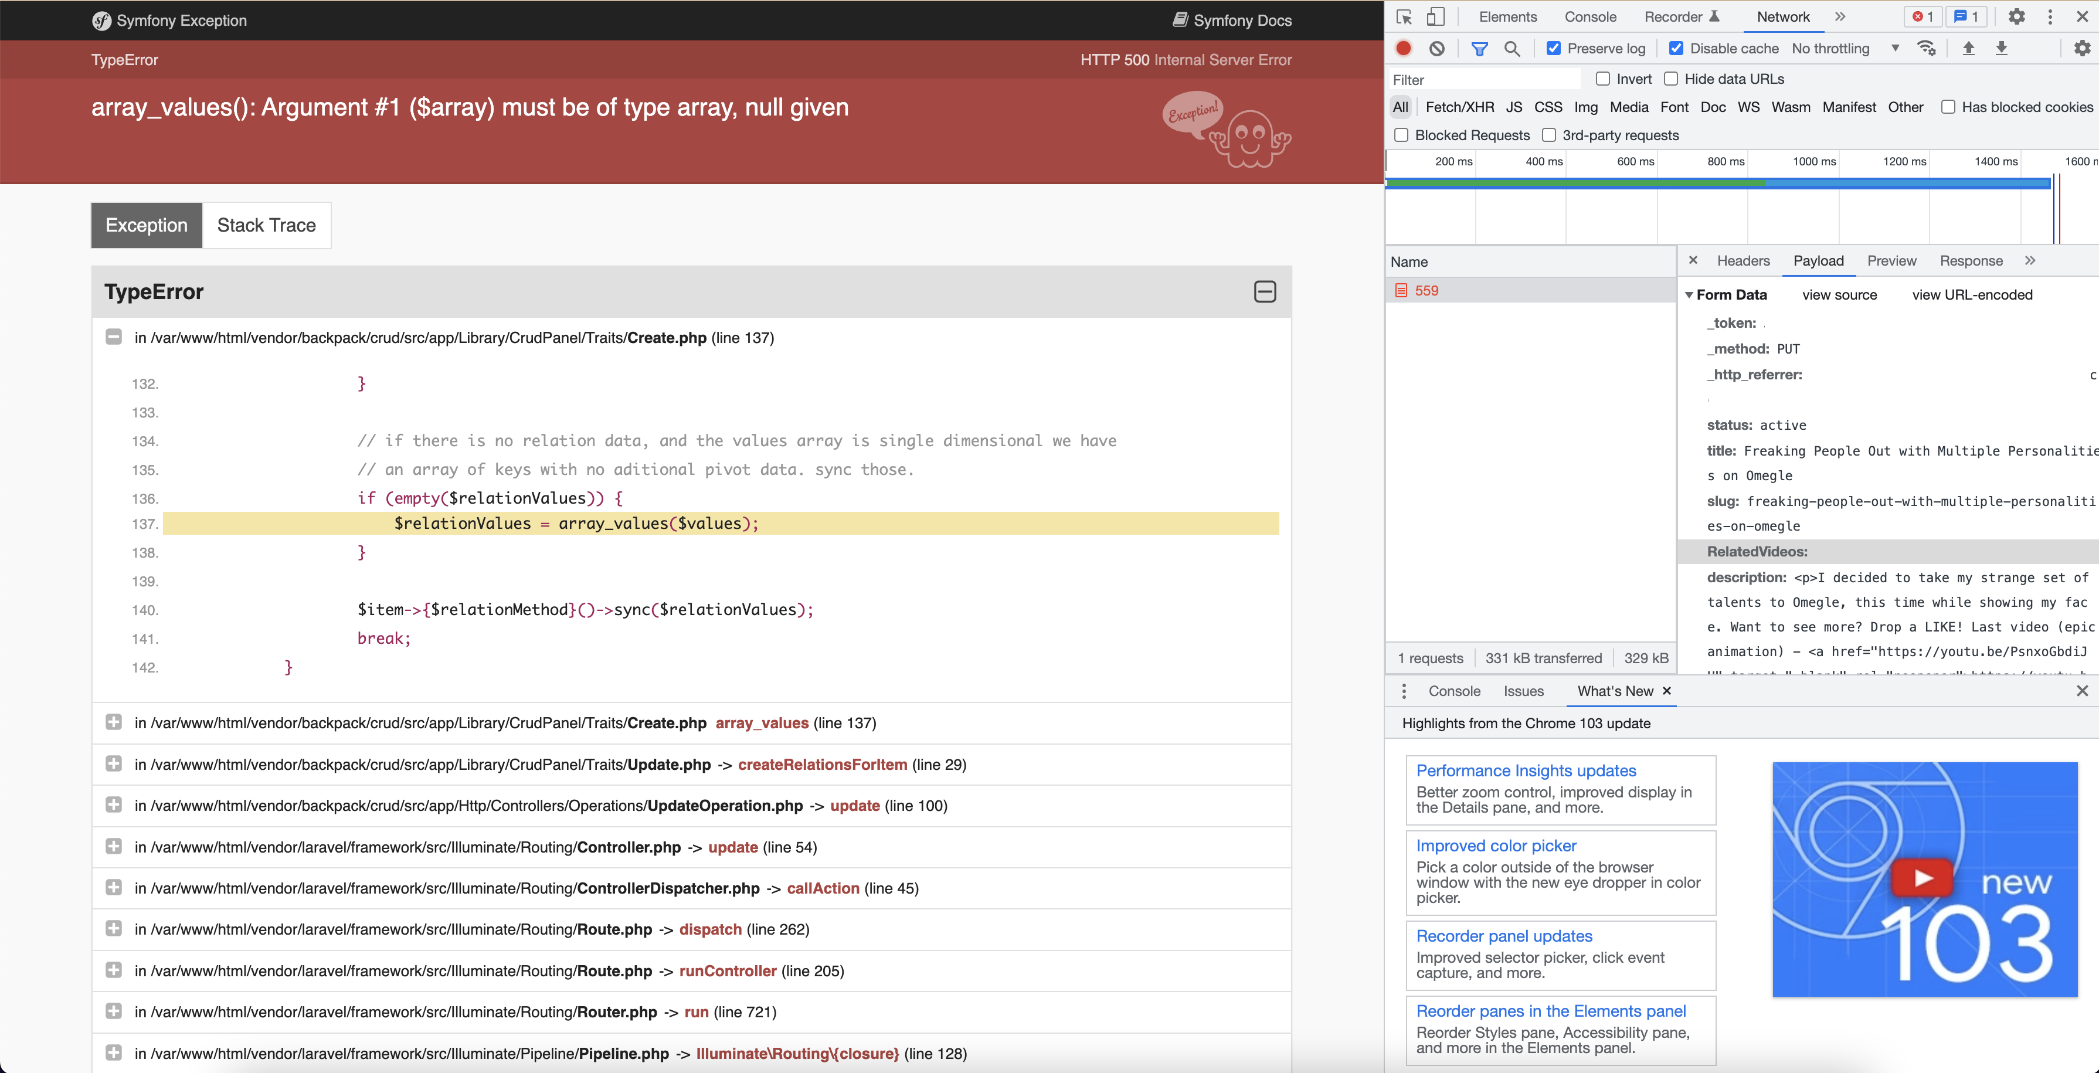Collapse the TypeError exception panel
This screenshot has width=2099, height=1073.
(1265, 291)
